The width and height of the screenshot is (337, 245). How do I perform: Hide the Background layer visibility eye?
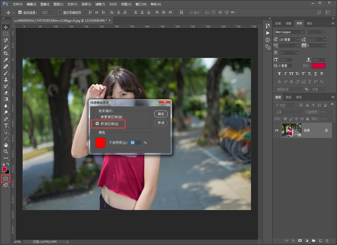click(277, 130)
